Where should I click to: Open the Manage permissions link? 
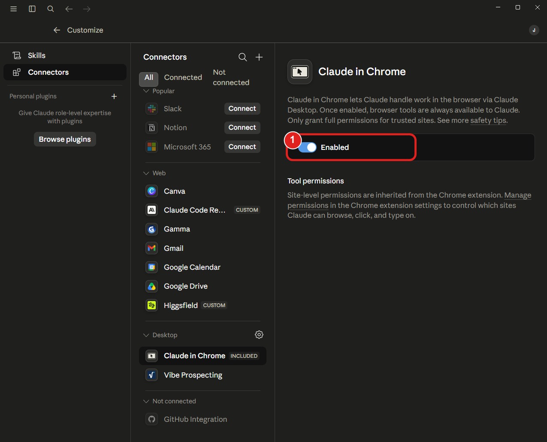click(x=409, y=200)
